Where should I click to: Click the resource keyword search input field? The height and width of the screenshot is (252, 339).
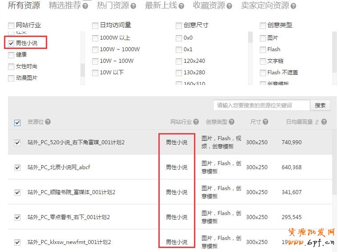(261, 106)
